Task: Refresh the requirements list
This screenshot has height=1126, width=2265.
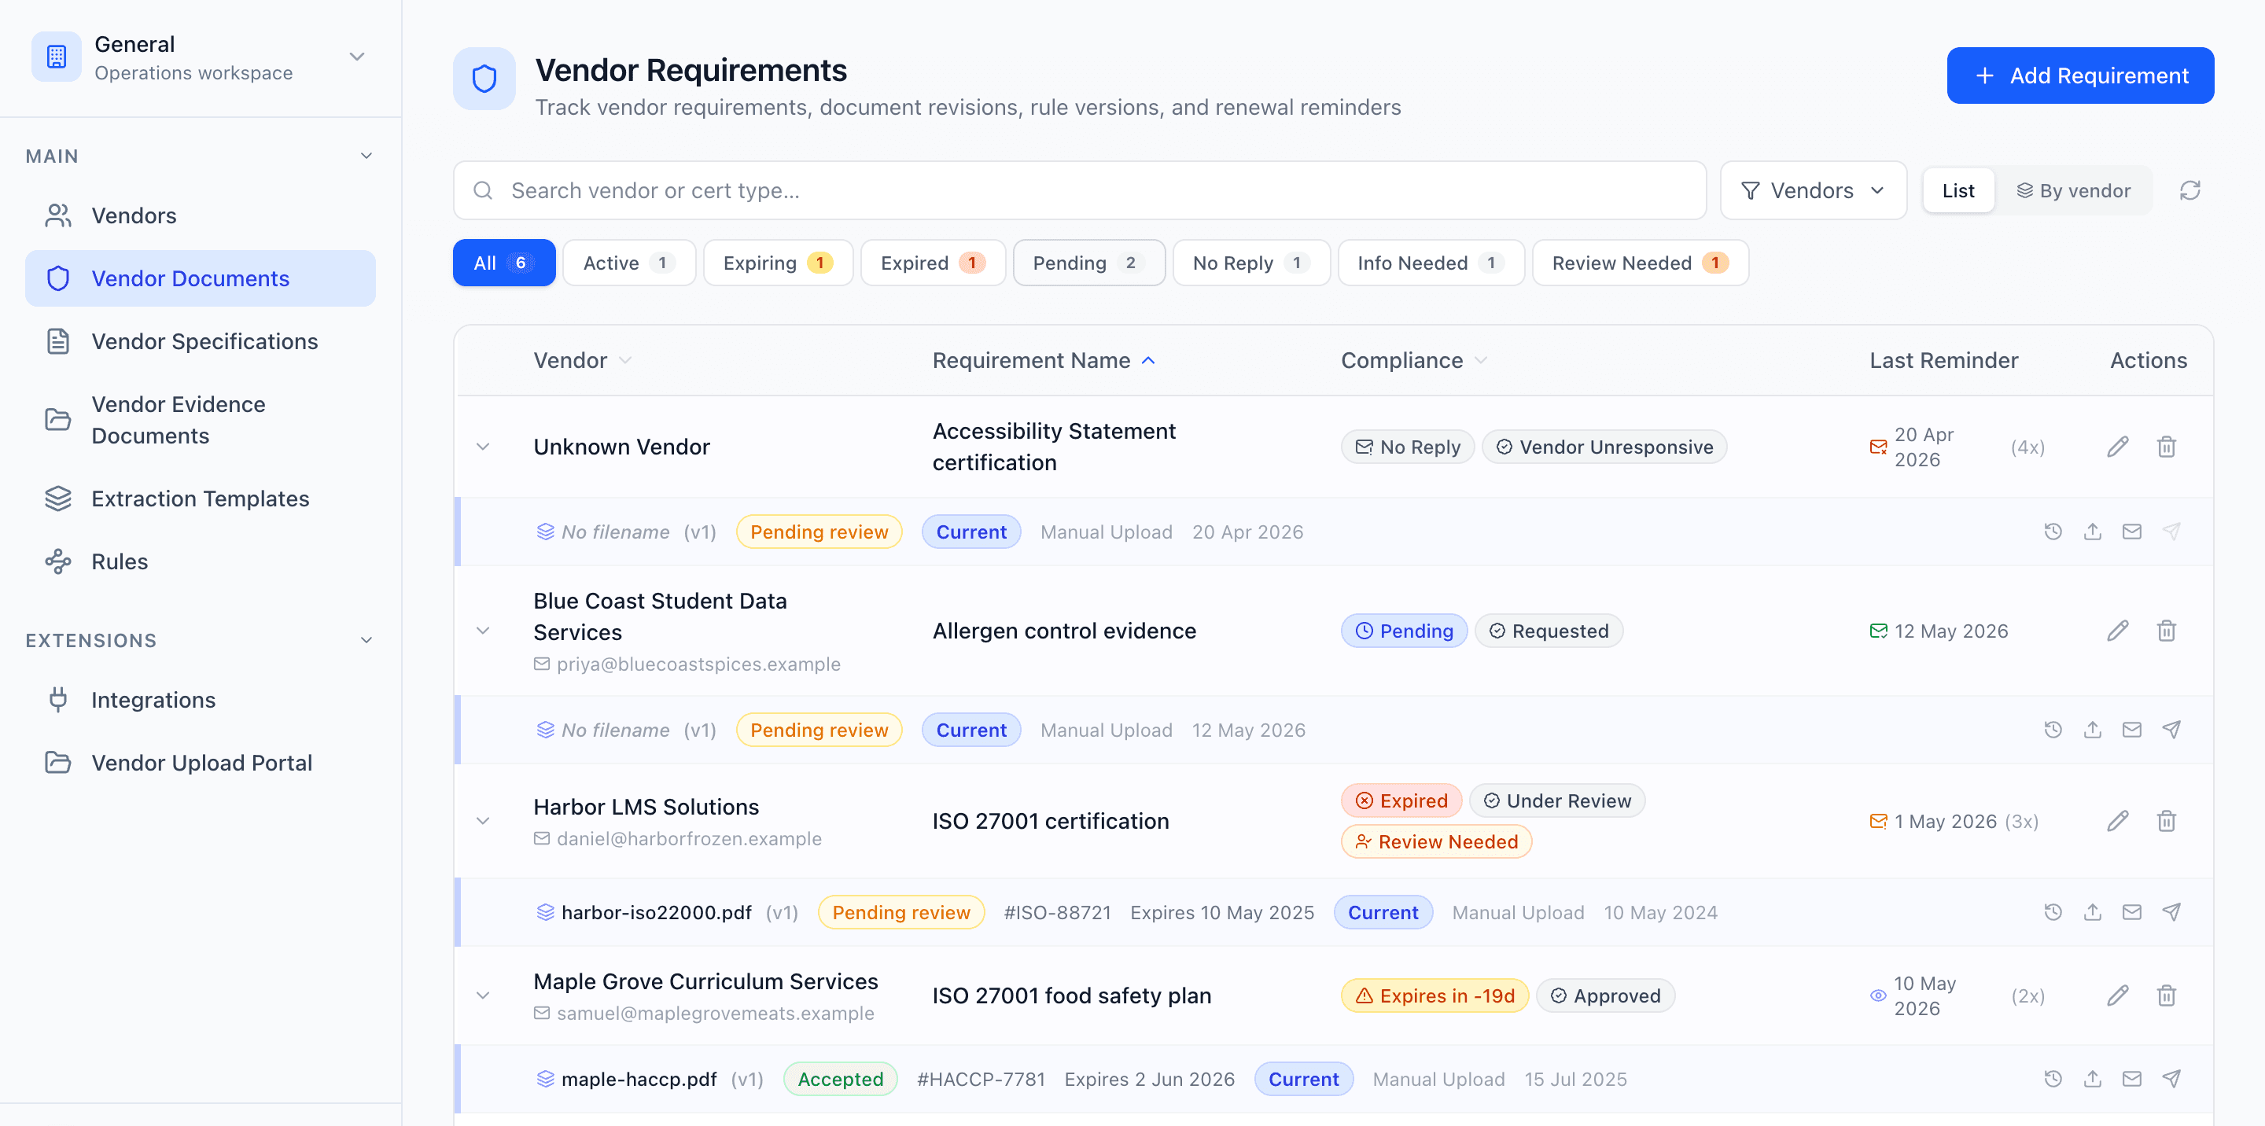Action: tap(2190, 190)
